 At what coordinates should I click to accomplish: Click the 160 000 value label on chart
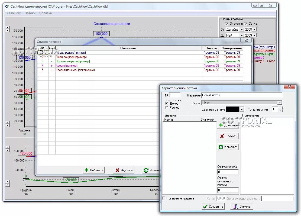[x=101, y=34]
